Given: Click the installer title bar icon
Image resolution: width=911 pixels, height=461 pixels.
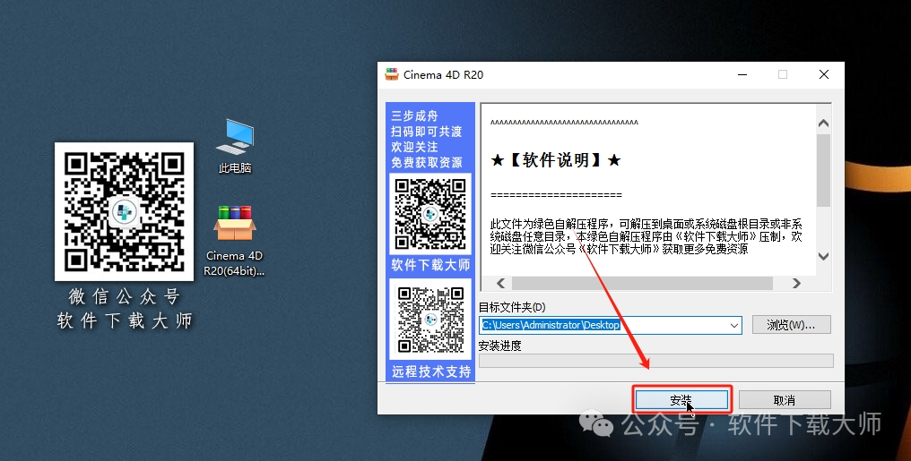Looking at the screenshot, I should pyautogui.click(x=392, y=74).
